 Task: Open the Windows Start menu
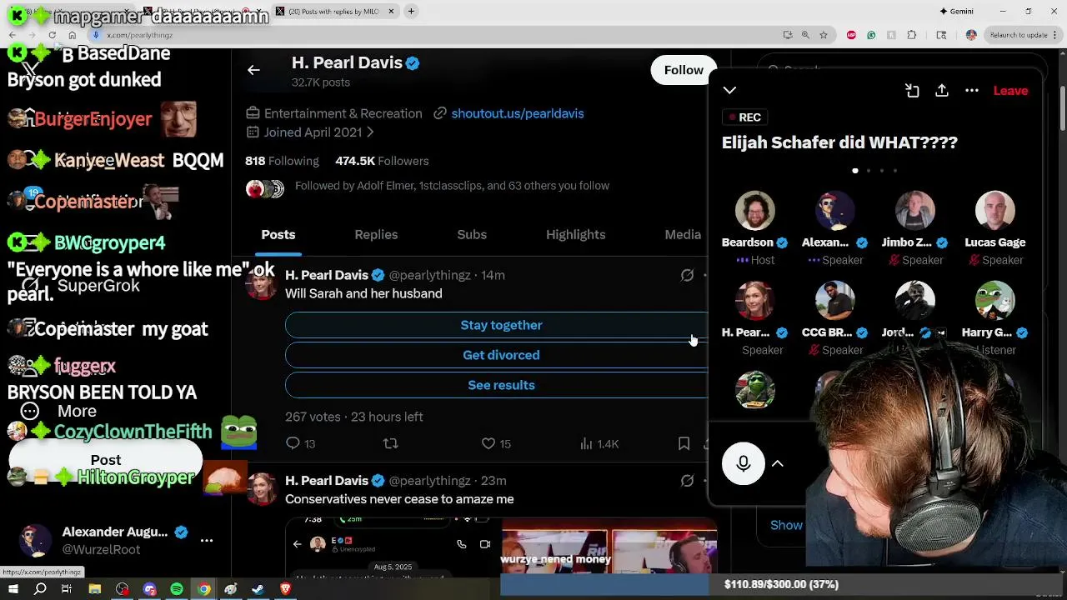click(13, 589)
